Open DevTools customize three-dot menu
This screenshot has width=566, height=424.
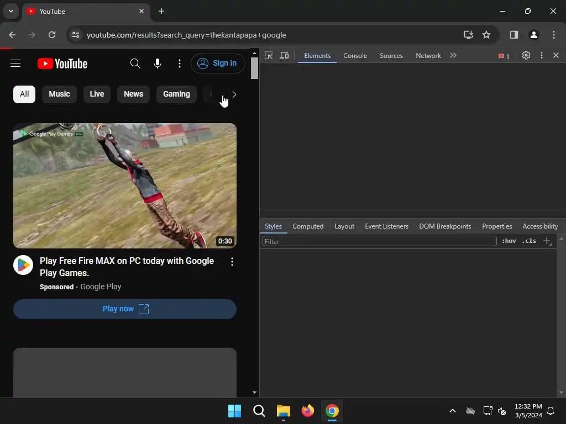[x=542, y=56]
